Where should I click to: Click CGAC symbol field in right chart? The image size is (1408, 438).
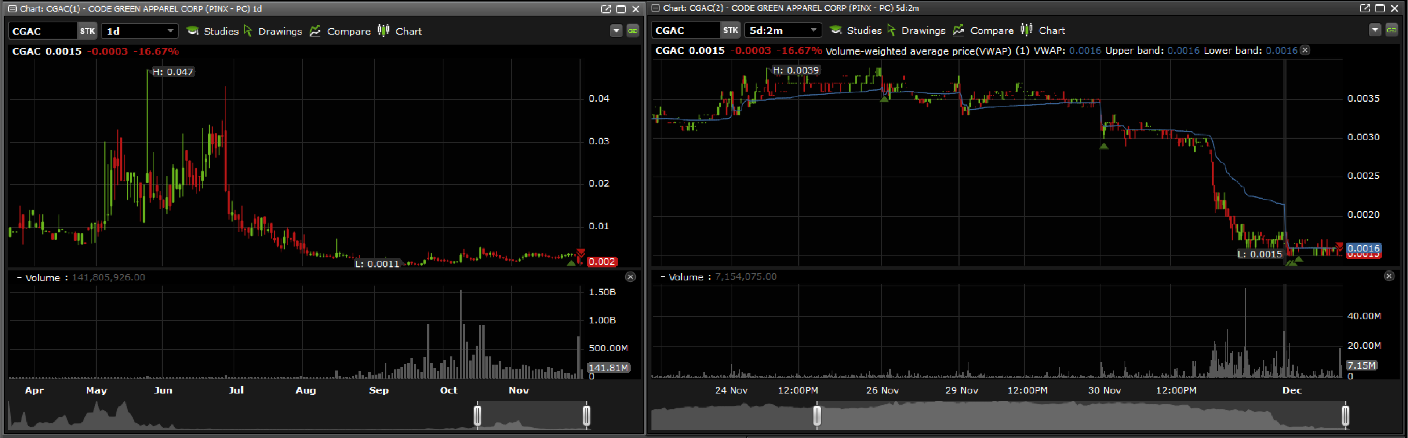pyautogui.click(x=685, y=30)
